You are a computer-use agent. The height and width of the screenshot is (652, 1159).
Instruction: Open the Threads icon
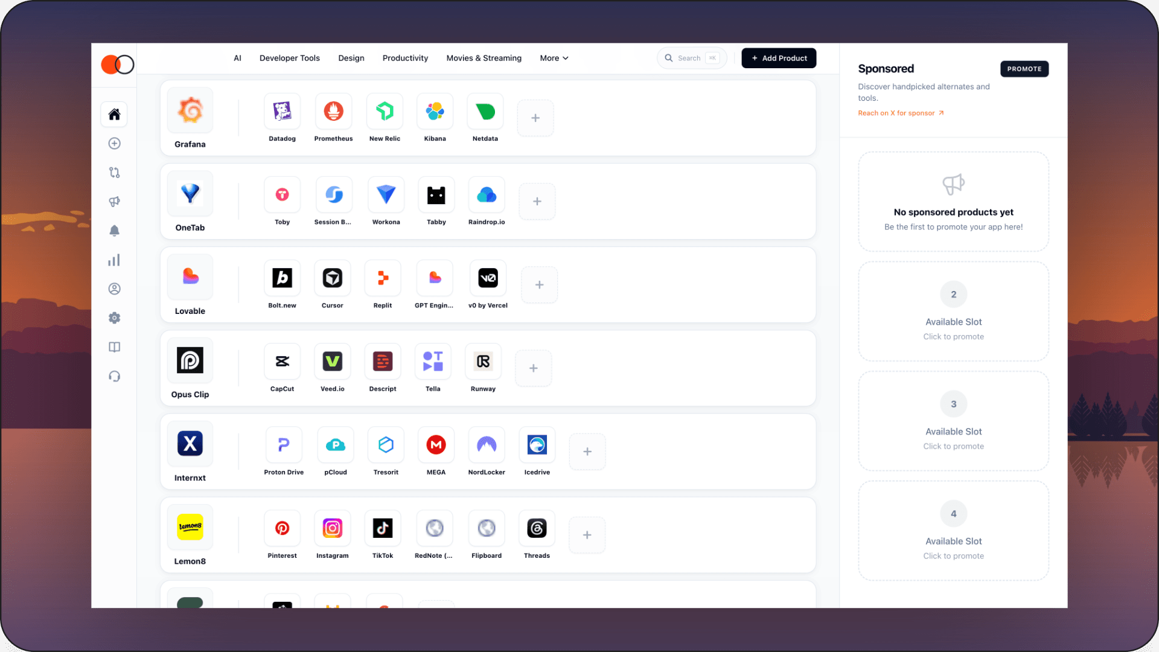click(x=537, y=528)
